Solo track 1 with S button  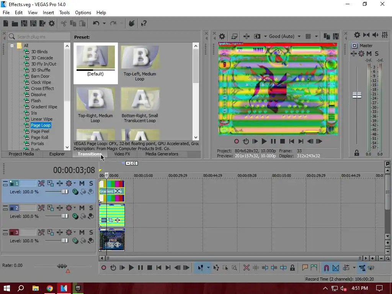pyautogui.click(x=91, y=183)
